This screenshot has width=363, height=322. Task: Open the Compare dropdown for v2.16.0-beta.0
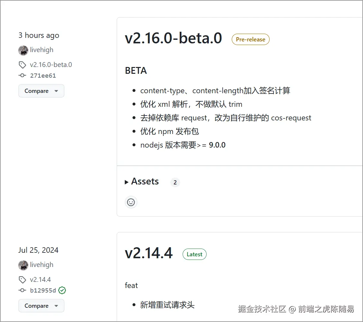tap(41, 91)
